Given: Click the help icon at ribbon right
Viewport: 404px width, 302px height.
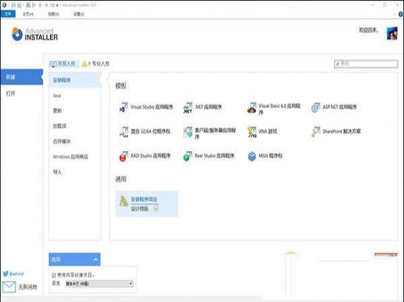Looking at the screenshot, I should [x=401, y=14].
